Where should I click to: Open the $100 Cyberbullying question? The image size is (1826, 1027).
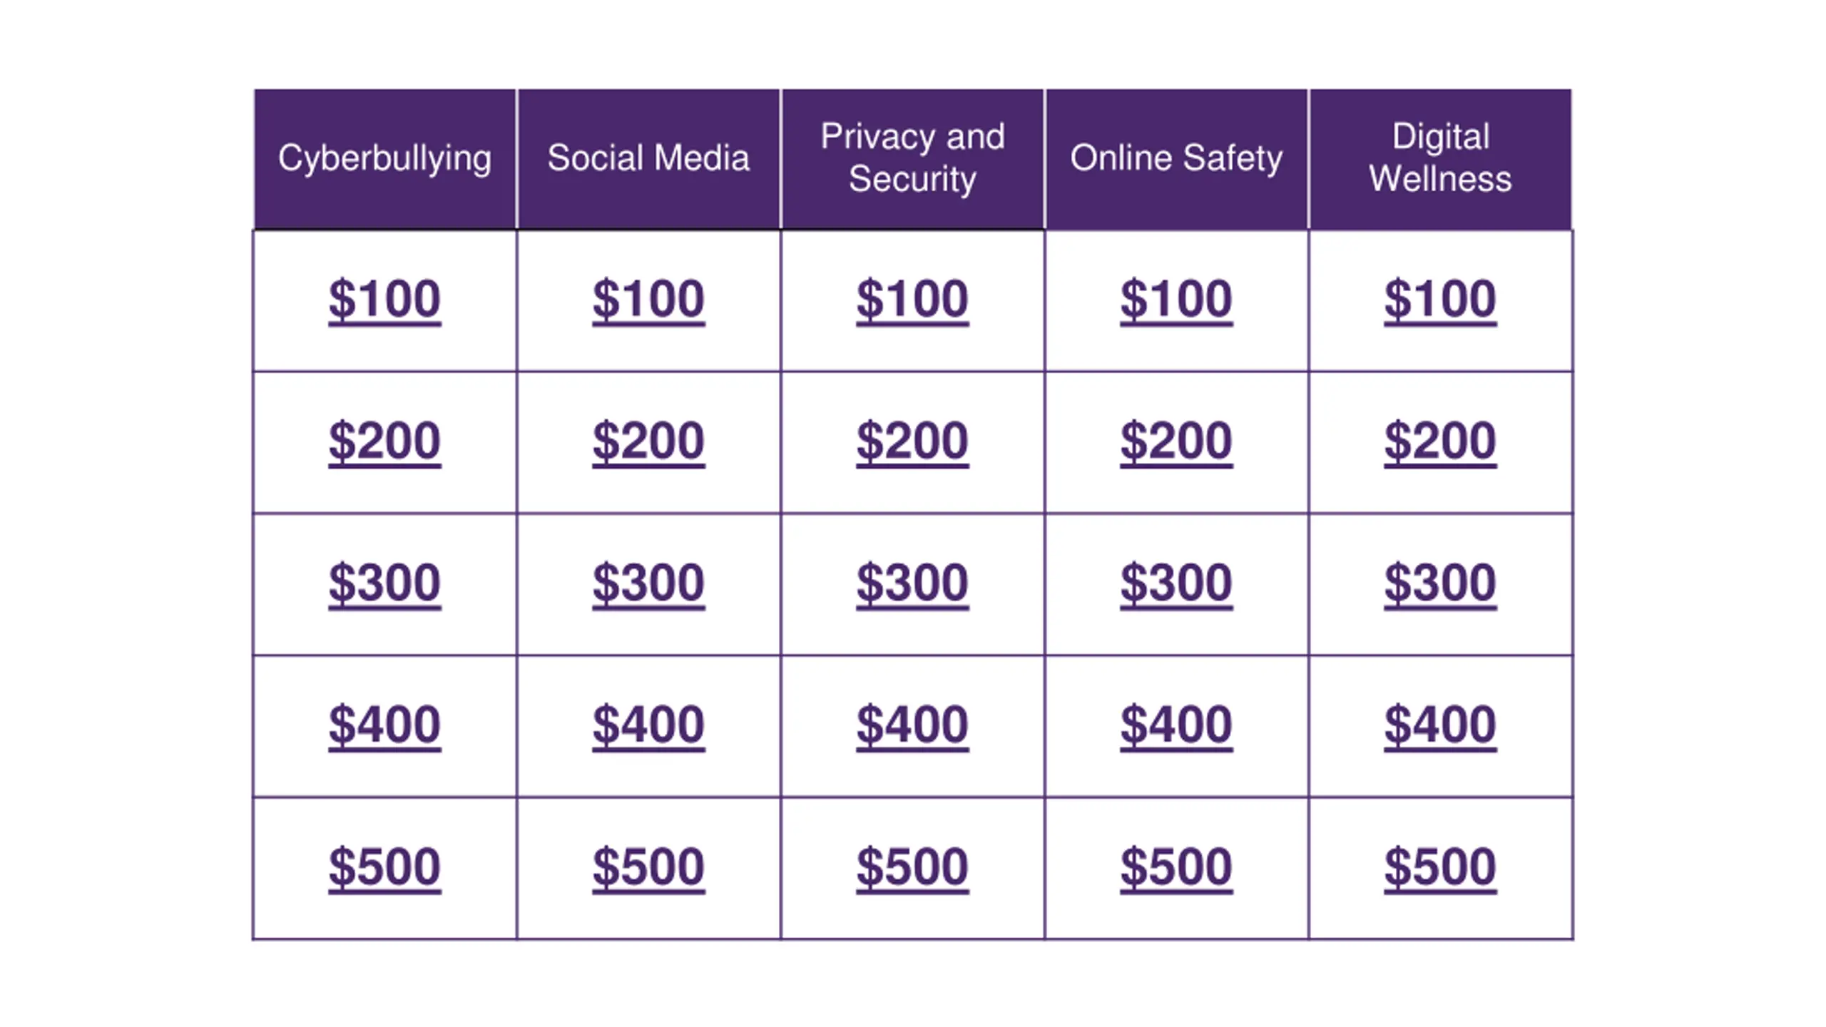click(384, 300)
